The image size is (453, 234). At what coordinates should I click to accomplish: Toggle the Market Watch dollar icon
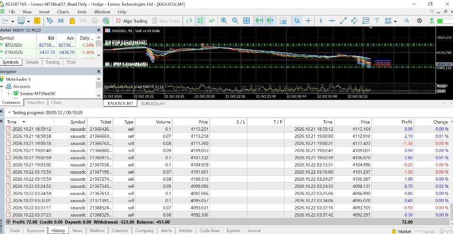point(37,21)
